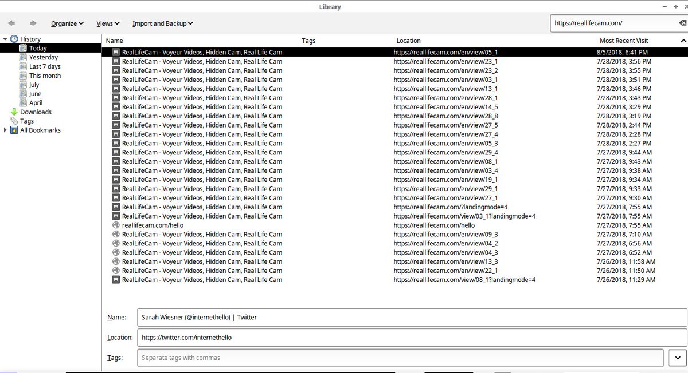Select the row with location view/14_5
688x373 pixels.
point(394,107)
